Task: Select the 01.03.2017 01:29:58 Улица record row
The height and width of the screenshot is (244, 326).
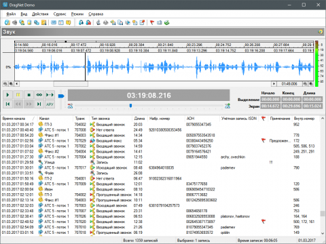Action: pyautogui.click(x=161, y=162)
